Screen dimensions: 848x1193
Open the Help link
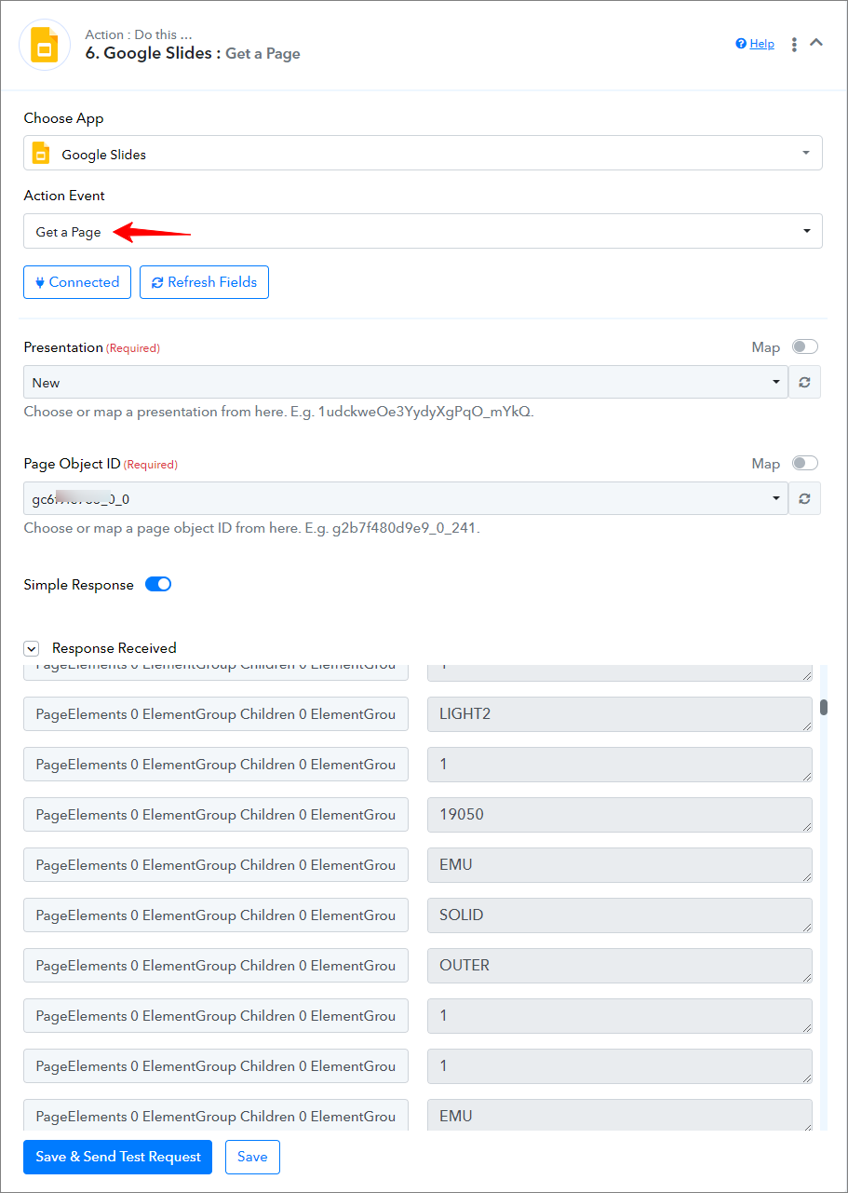click(x=762, y=44)
